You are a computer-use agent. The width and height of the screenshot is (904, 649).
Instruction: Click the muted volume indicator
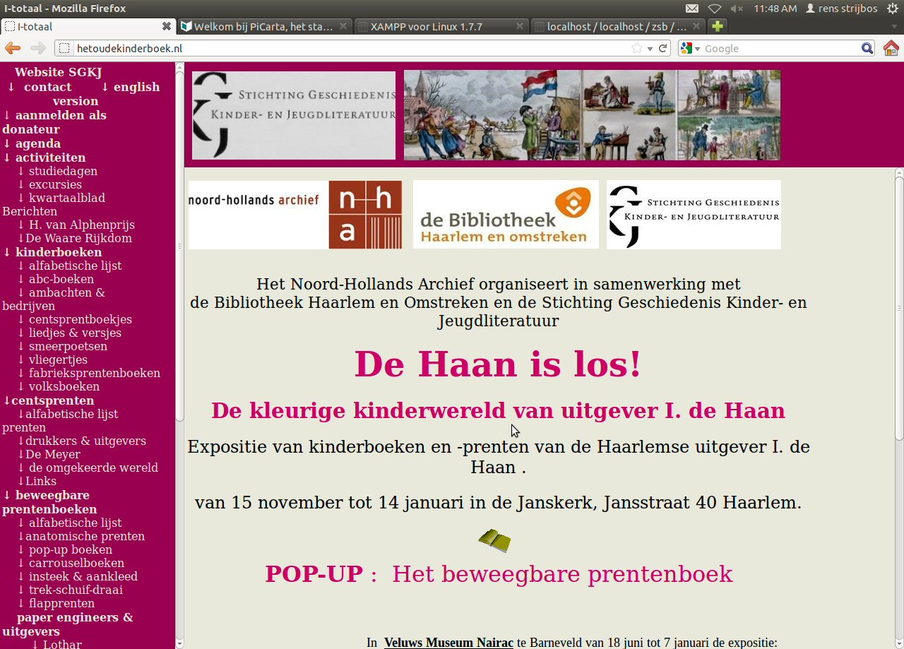point(737,8)
